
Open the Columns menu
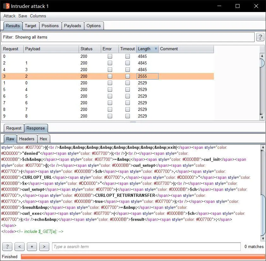pyautogui.click(x=38, y=16)
